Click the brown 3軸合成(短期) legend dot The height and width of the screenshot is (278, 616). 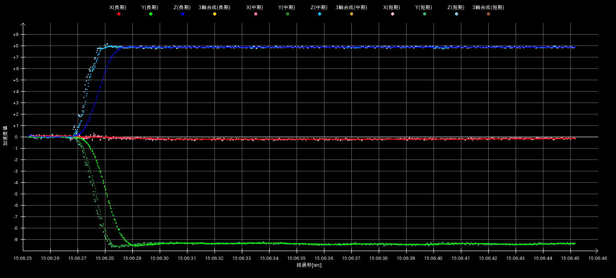[x=488, y=14]
